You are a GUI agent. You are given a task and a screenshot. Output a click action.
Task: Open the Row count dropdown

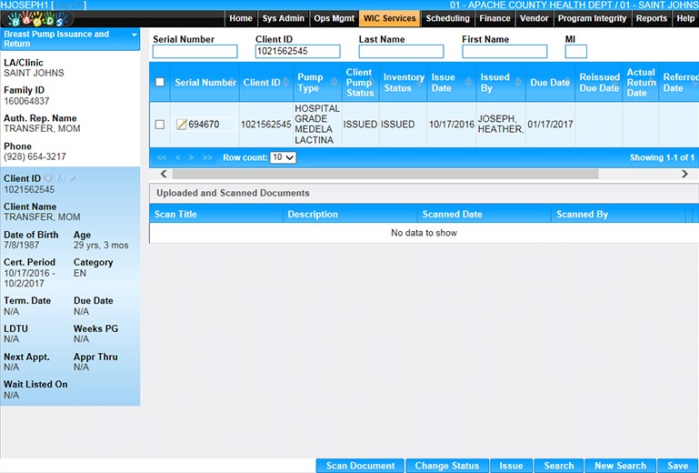point(284,157)
